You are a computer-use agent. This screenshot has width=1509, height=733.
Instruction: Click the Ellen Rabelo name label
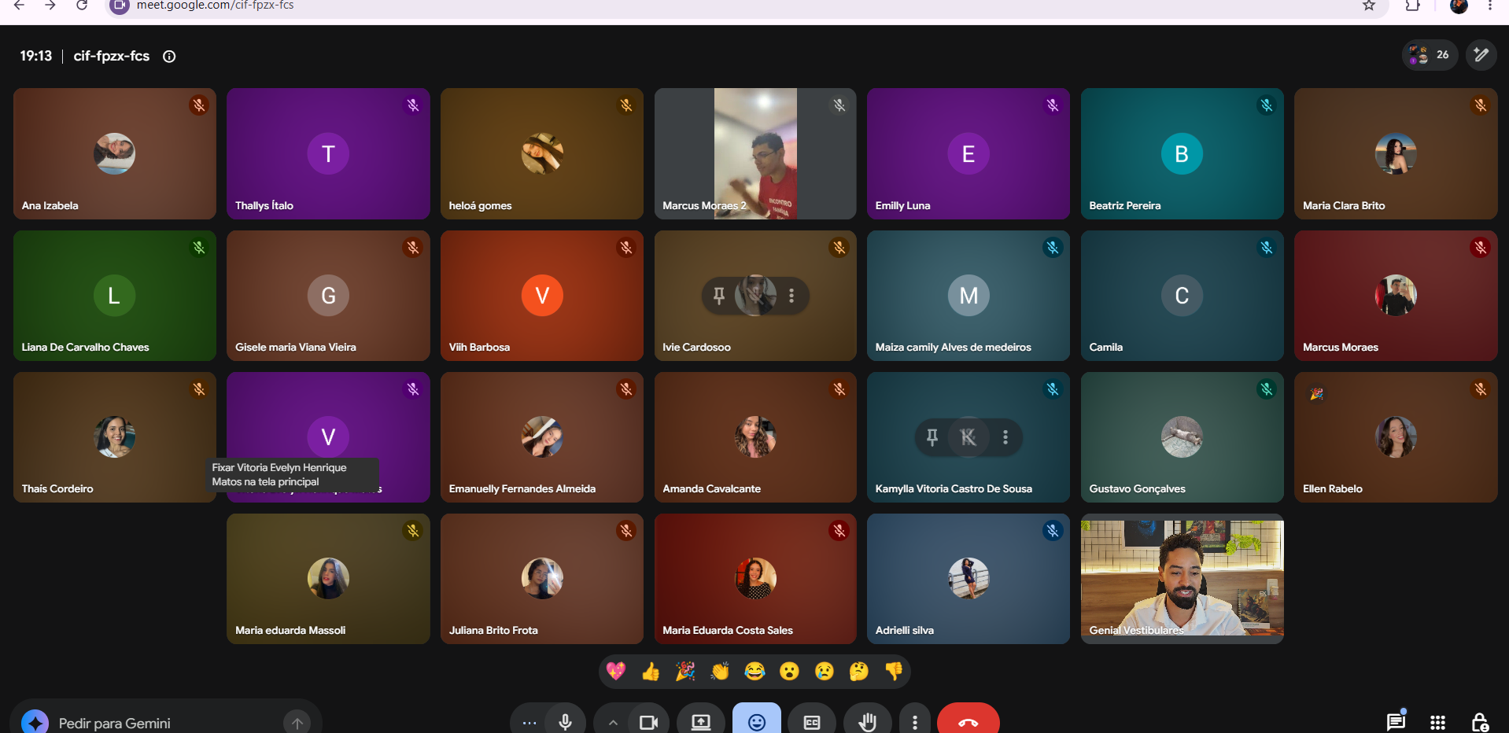click(x=1332, y=488)
